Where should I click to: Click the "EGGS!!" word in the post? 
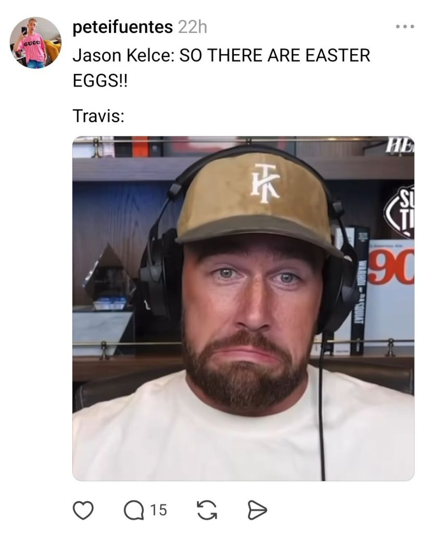[x=100, y=81]
